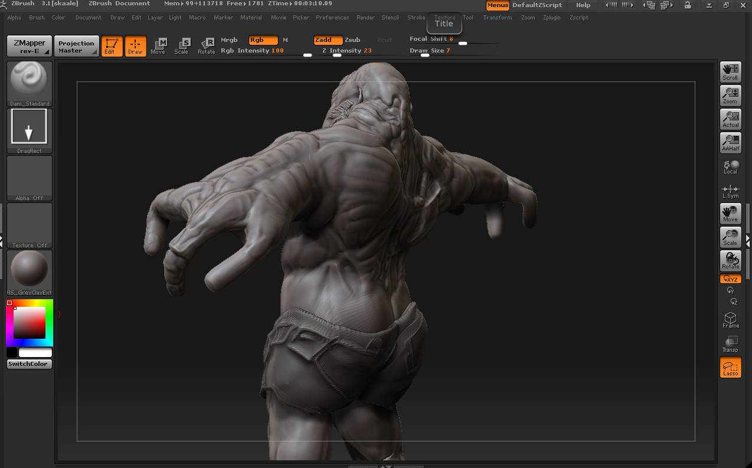The width and height of the screenshot is (752, 468).
Task: Click the Y axis rotation icon
Action: (731, 290)
